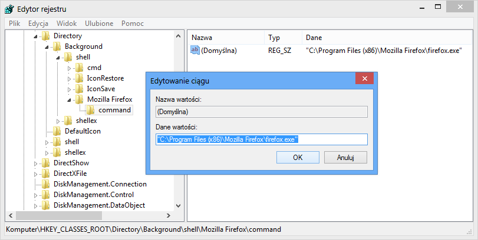This screenshot has width=478, height=240.
Task: Expand the DirectXFile key arrow
Action: click(x=36, y=174)
